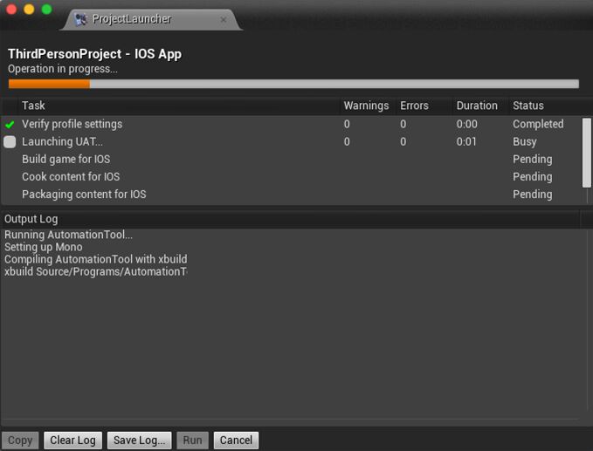
Task: Click the ThirdPersonProject - IOS App title
Action: click(94, 54)
